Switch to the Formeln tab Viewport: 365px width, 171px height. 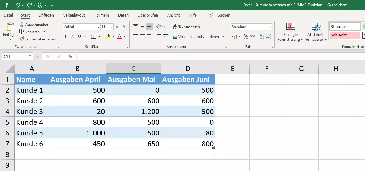pos(101,15)
